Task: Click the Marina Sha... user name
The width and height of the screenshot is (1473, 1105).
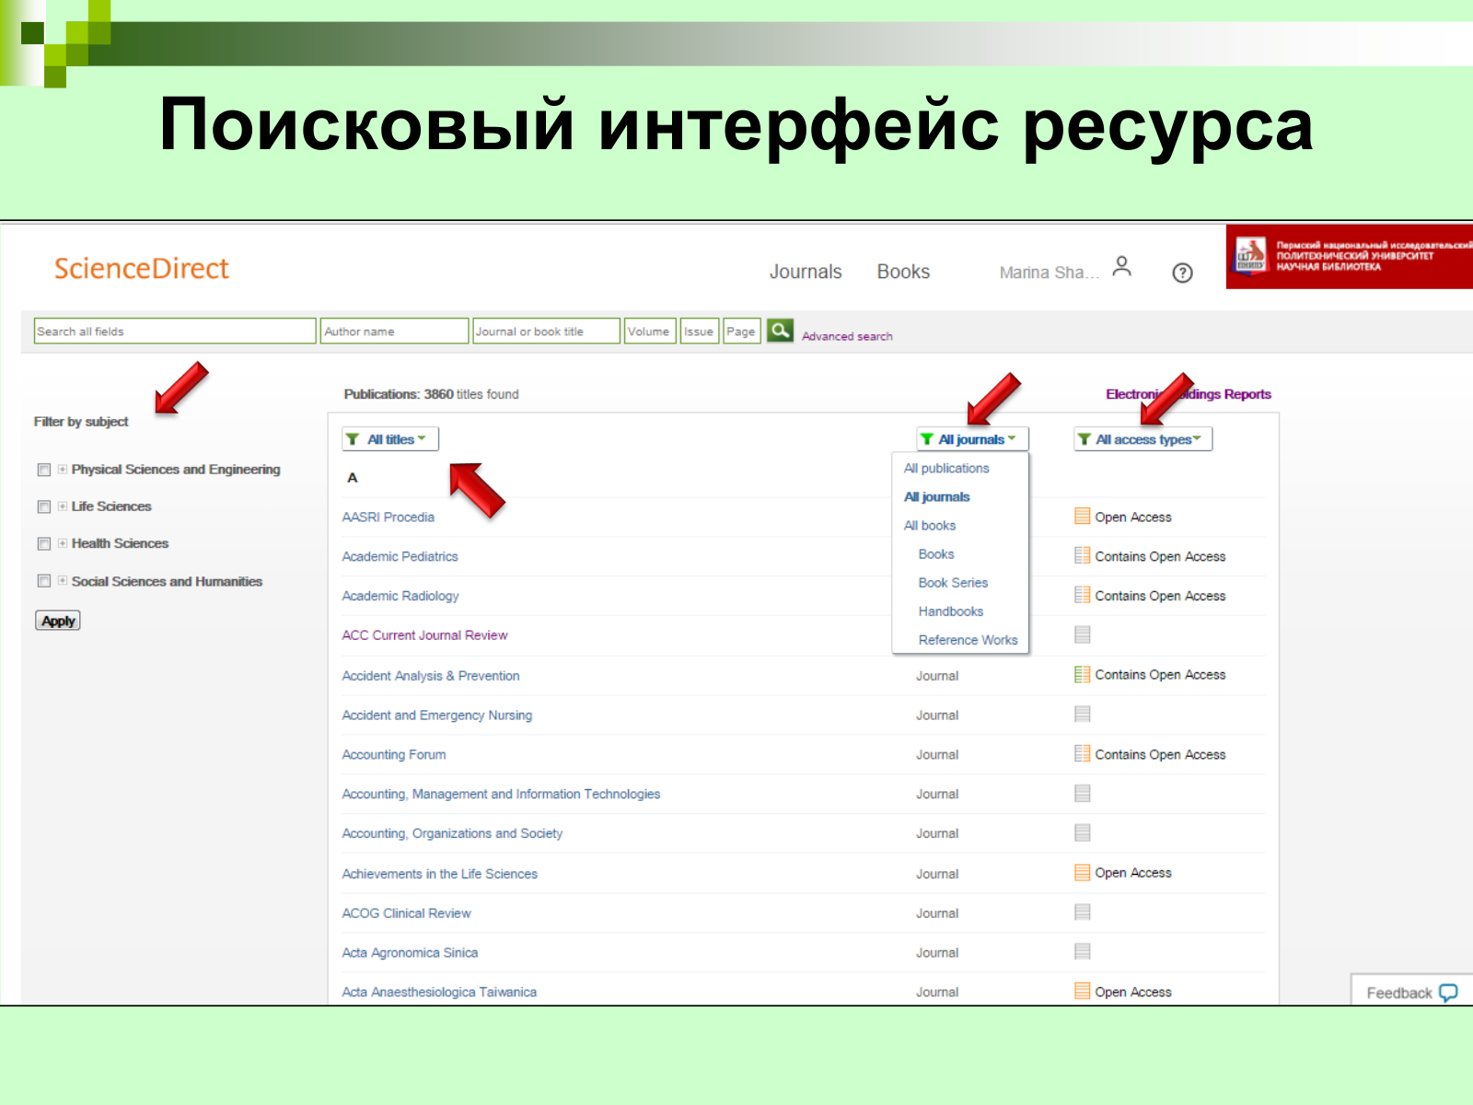Action: coord(1049,273)
